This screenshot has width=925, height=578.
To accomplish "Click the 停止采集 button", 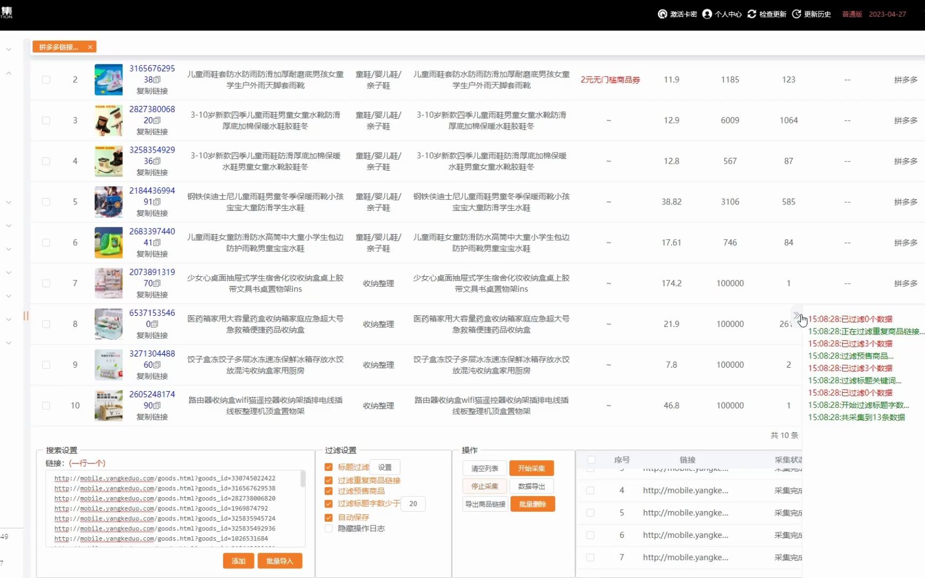I will (485, 486).
